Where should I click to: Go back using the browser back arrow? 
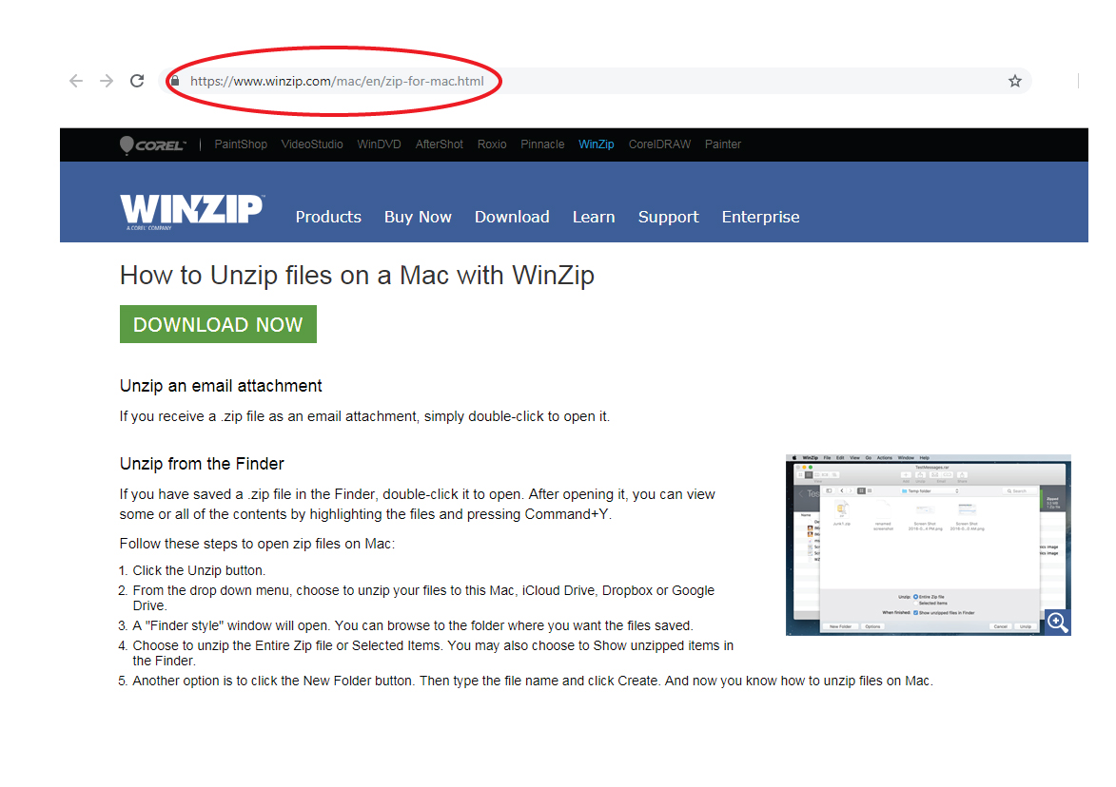(x=76, y=81)
